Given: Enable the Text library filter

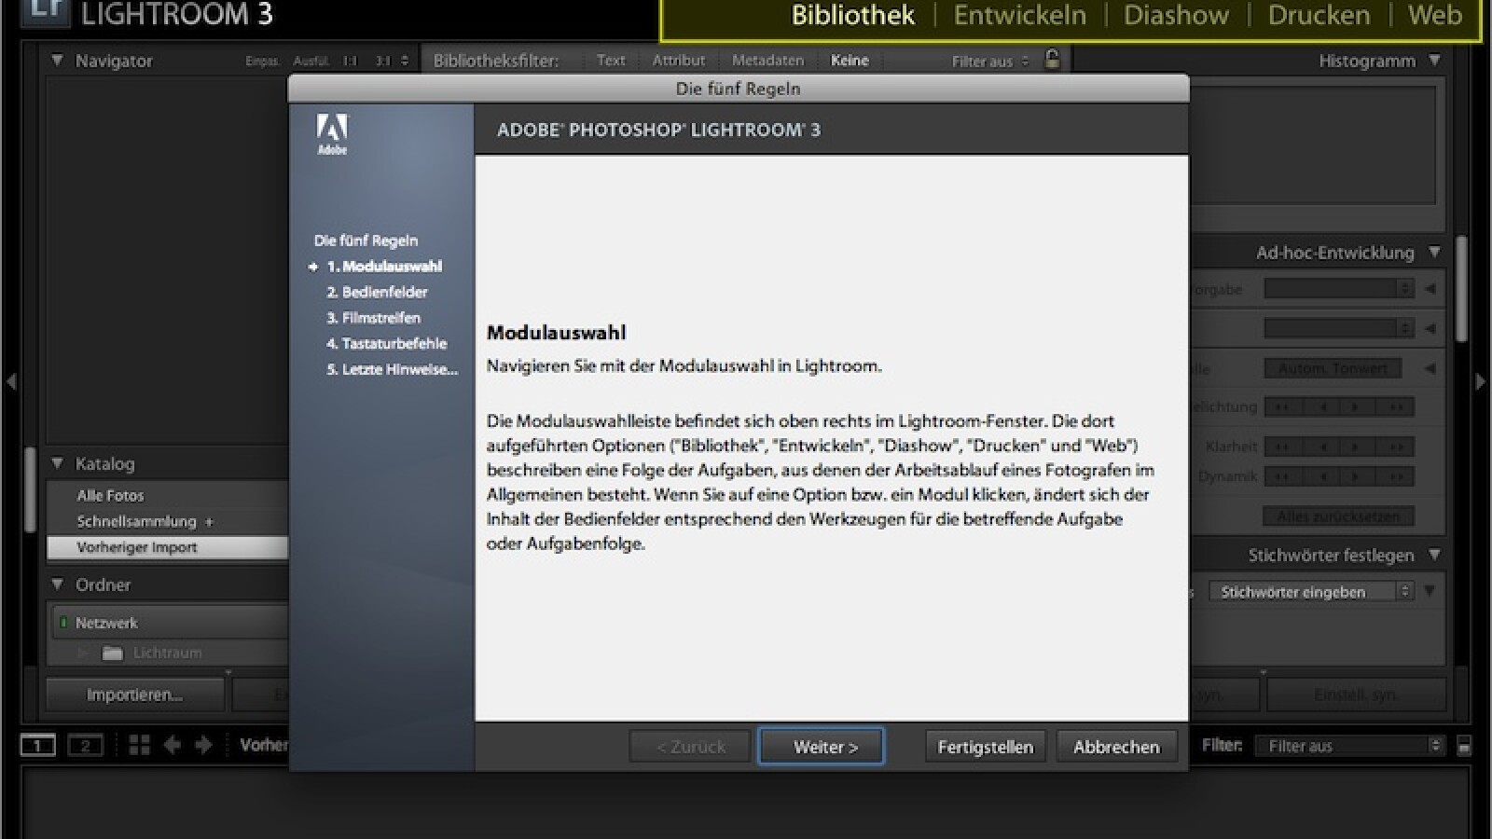Looking at the screenshot, I should pyautogui.click(x=611, y=61).
